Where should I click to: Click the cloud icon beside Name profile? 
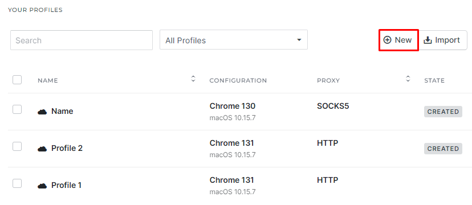[x=42, y=112]
